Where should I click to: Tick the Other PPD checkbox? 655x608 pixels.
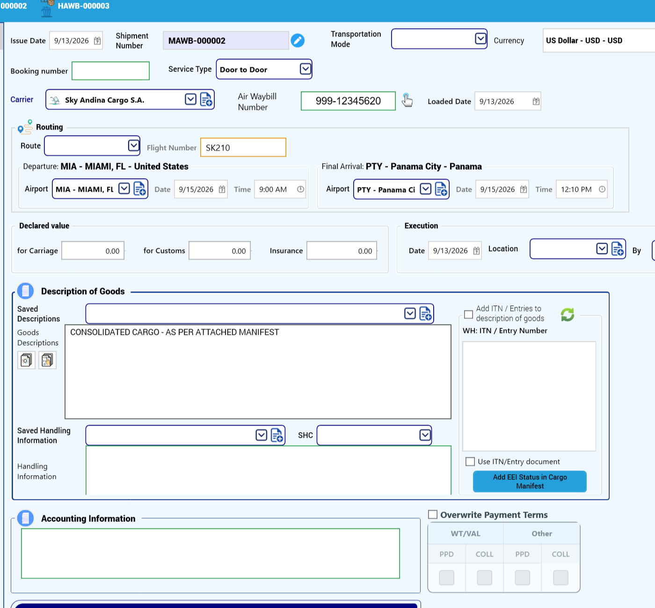click(x=523, y=578)
